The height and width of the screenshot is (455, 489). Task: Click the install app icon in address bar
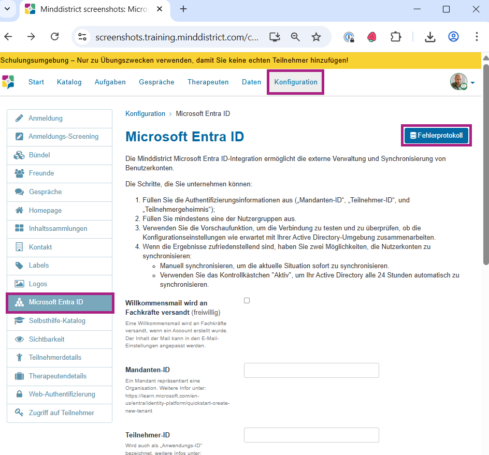275,37
